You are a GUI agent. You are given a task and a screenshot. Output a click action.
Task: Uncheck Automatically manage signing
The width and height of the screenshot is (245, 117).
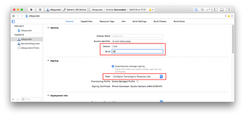(x=113, y=66)
